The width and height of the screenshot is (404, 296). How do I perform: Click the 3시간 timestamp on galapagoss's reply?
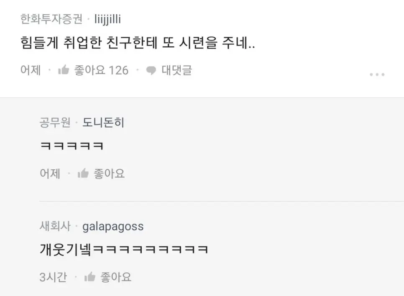tap(54, 277)
